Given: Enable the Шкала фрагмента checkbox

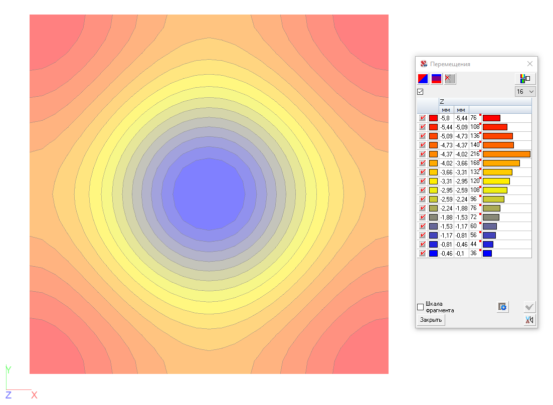Looking at the screenshot, I should tap(420, 307).
